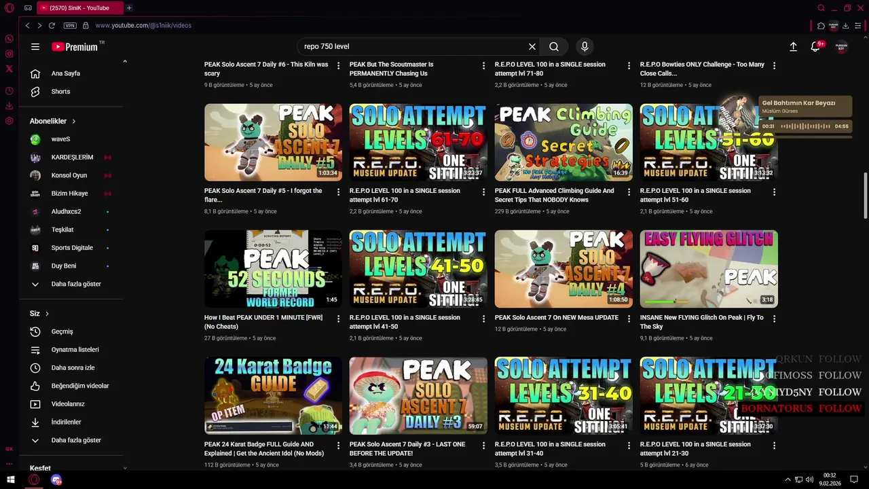Switch to the SiniK - YouTube tab

tap(79, 8)
